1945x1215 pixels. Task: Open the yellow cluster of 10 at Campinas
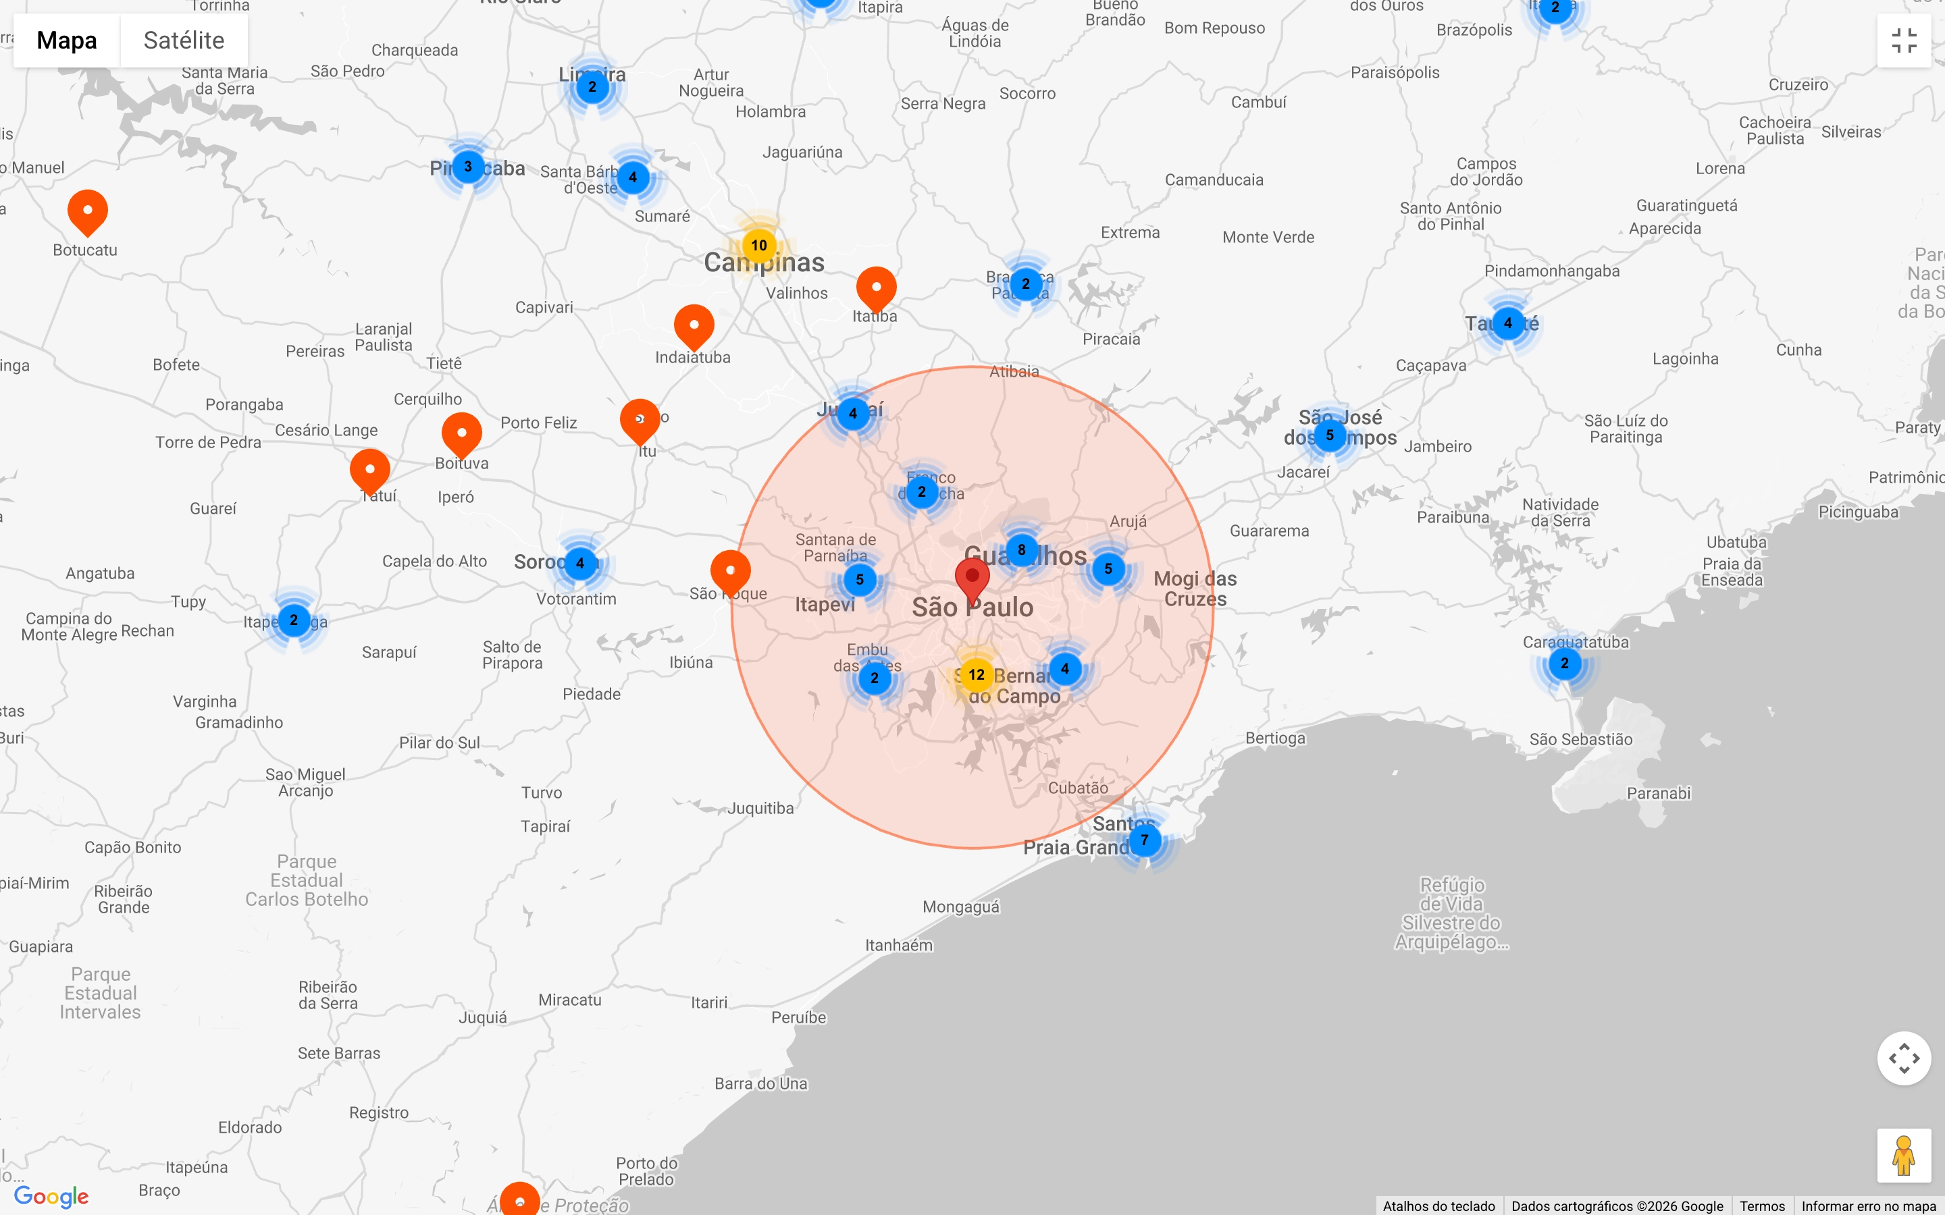(758, 246)
